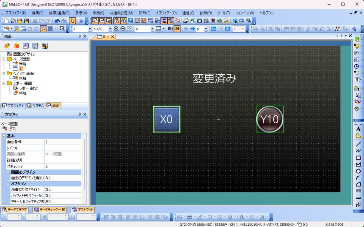Select the X0 switch on canvas
The width and height of the screenshot is (364, 227).
(x=166, y=119)
